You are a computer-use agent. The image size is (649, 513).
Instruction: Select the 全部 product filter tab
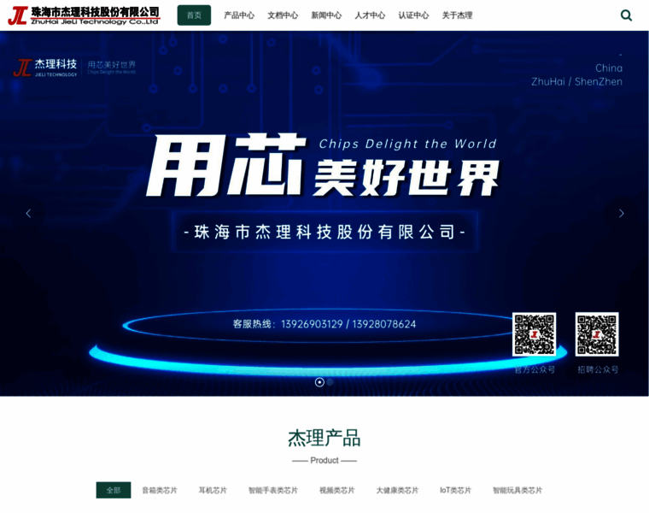[x=114, y=490]
